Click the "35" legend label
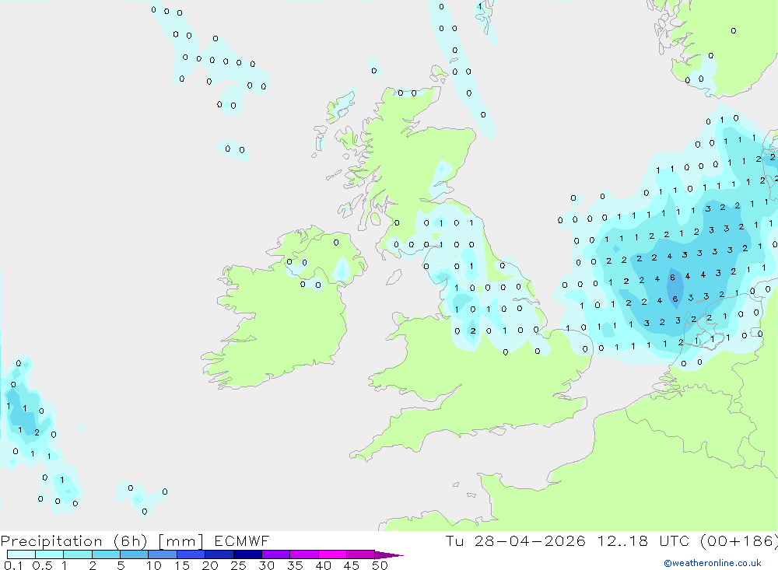Viewport: 778px width, 570px height. [295, 565]
